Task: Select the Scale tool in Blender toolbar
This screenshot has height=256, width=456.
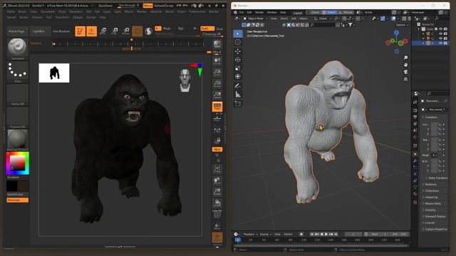Action: tap(237, 68)
